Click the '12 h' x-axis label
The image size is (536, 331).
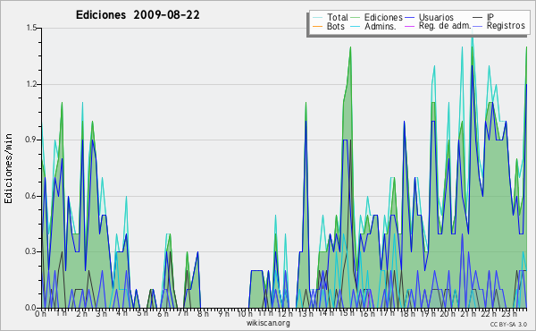point(285,314)
